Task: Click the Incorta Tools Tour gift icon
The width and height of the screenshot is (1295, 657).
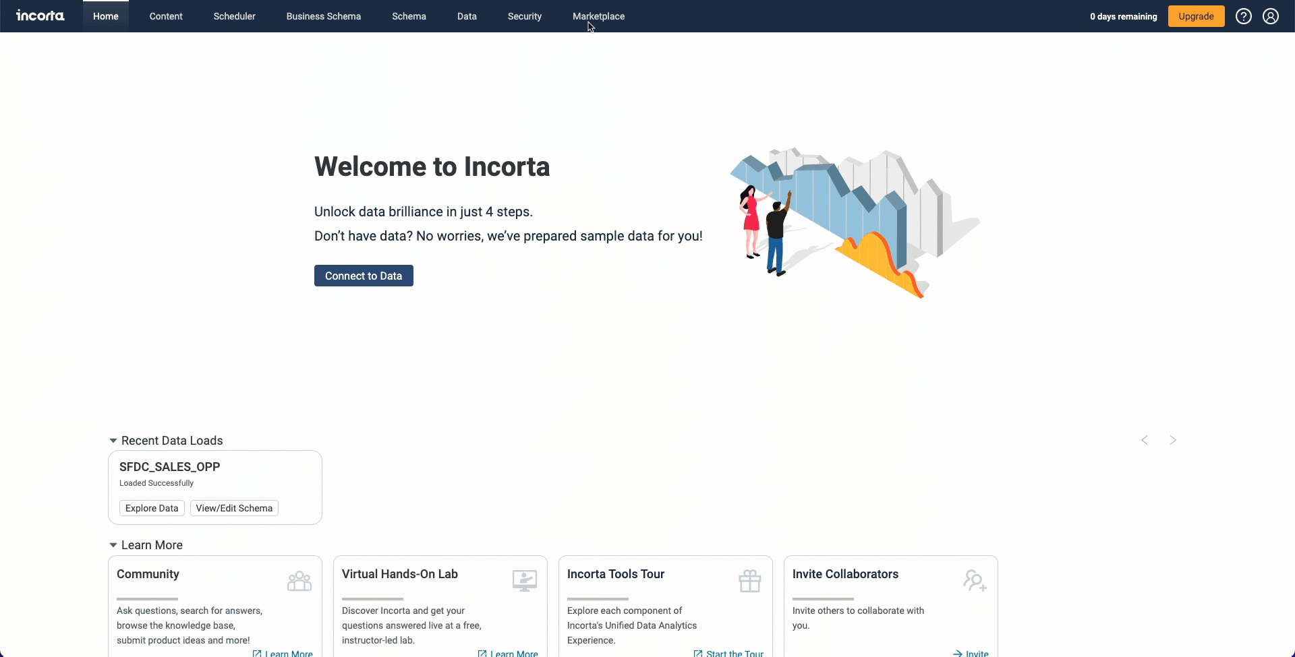Action: click(750, 581)
